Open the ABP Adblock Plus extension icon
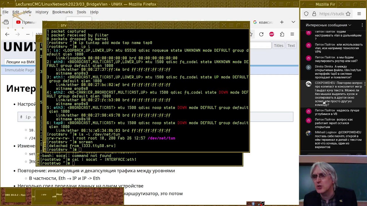367x206 pixels. click(272, 34)
